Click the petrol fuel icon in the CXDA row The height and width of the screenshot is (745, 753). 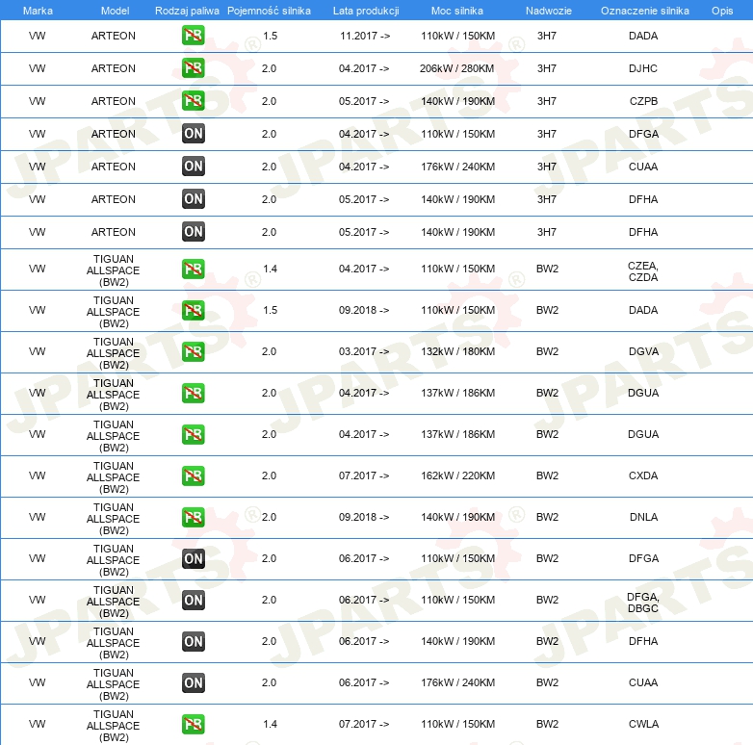193,475
